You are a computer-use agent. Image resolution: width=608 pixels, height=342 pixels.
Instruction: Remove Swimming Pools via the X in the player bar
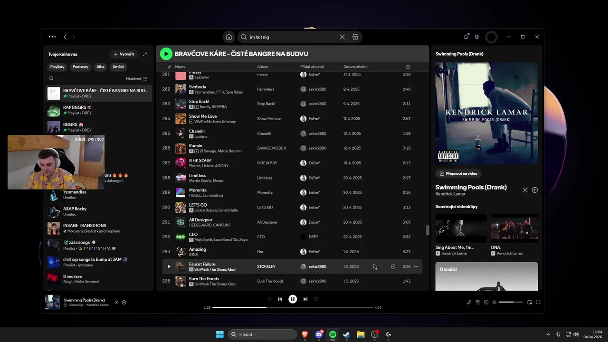tap(117, 302)
